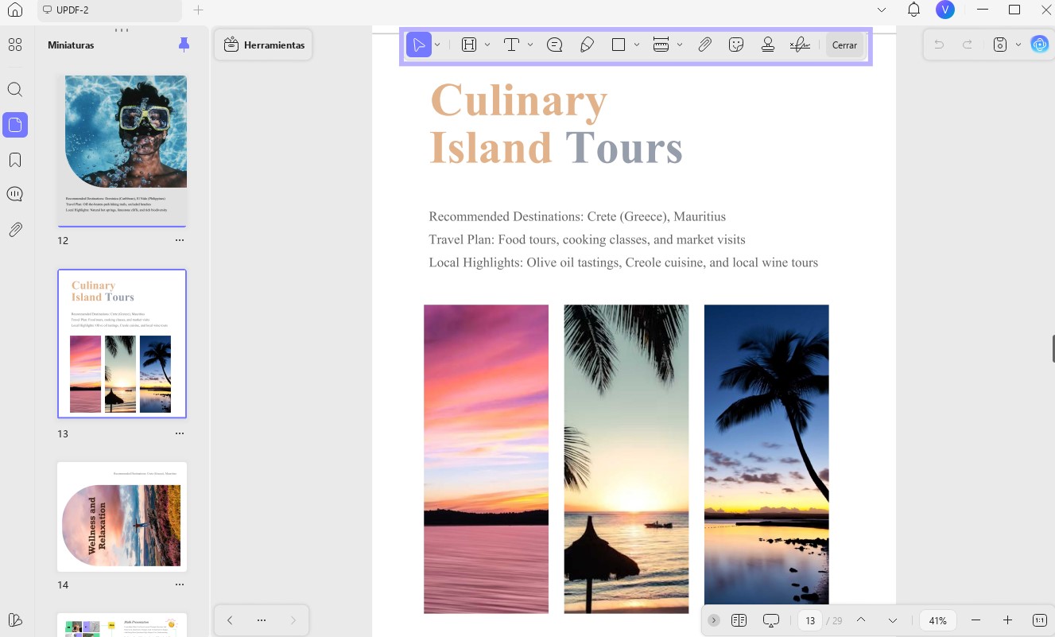Switch to the UPDF-2 tab

click(x=109, y=10)
